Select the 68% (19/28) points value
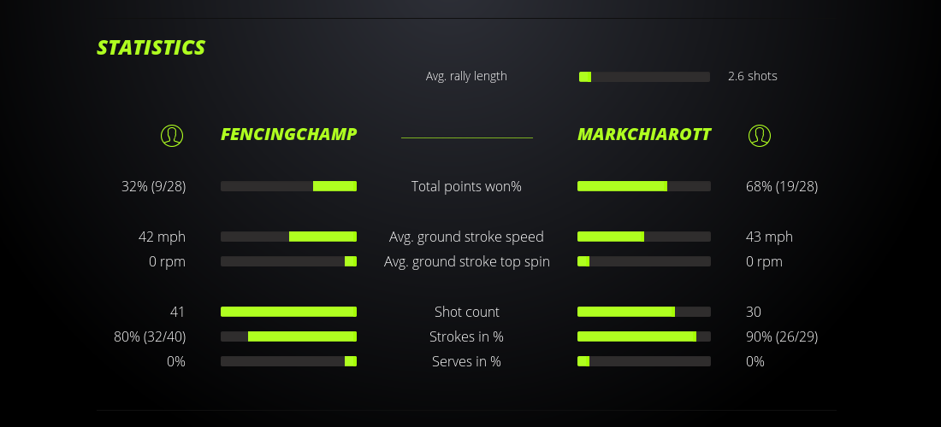The height and width of the screenshot is (427, 941). click(781, 186)
